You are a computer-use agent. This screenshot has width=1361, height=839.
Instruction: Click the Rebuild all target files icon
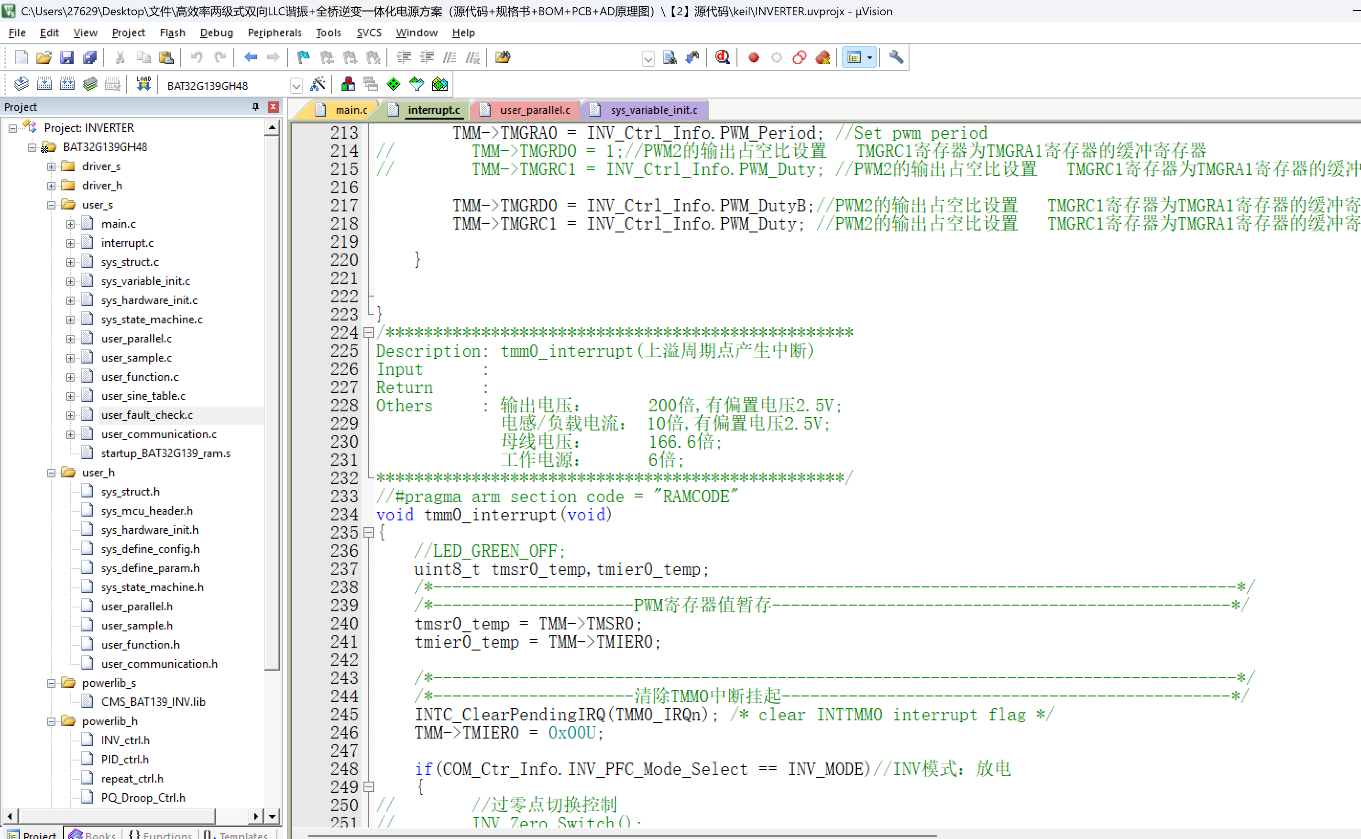[x=67, y=84]
